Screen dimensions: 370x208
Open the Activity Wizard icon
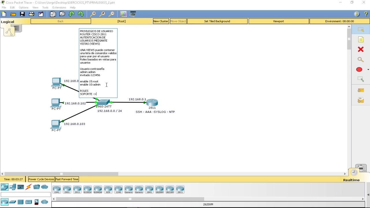tap(41, 14)
